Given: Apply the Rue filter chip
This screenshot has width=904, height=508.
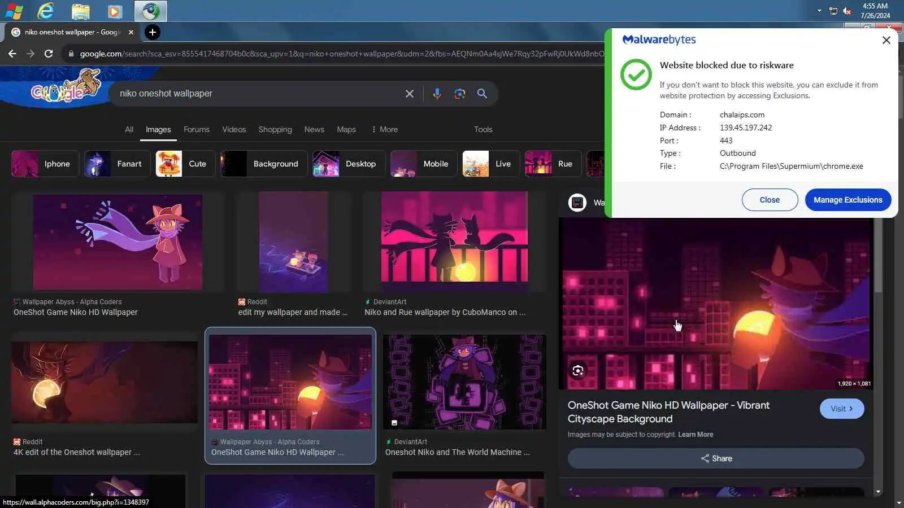Looking at the screenshot, I should [553, 164].
